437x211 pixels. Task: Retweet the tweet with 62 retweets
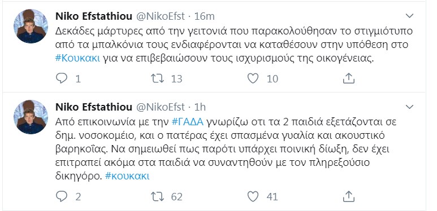tap(157, 196)
